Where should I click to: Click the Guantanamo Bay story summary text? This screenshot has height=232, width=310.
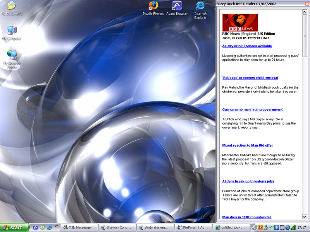tap(259, 123)
